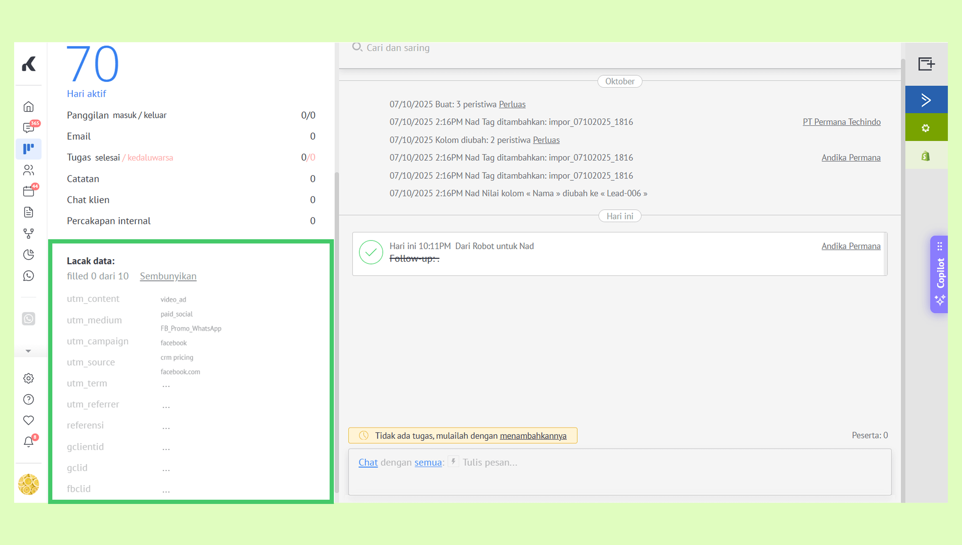Open the leads pipeline icon

pyautogui.click(x=28, y=149)
